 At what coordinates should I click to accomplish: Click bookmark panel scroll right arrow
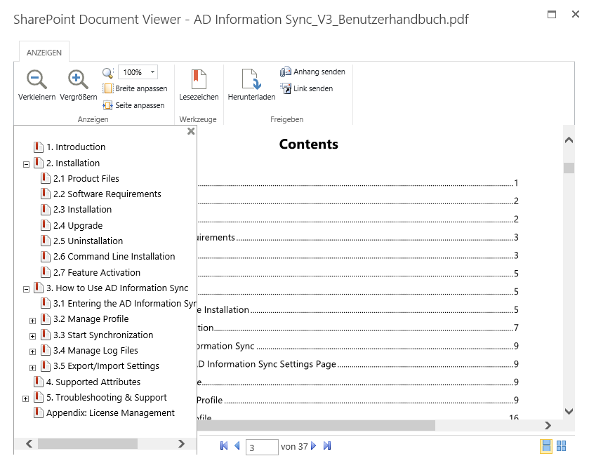coord(181,444)
